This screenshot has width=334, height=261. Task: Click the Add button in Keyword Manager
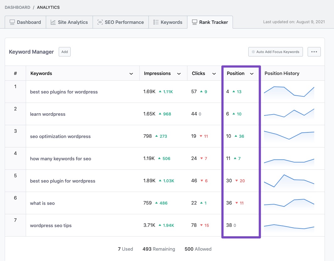(x=64, y=51)
